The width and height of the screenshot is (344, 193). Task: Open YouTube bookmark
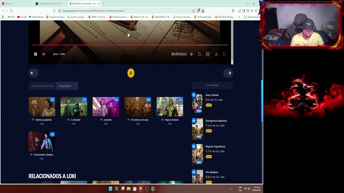tap(22, 17)
